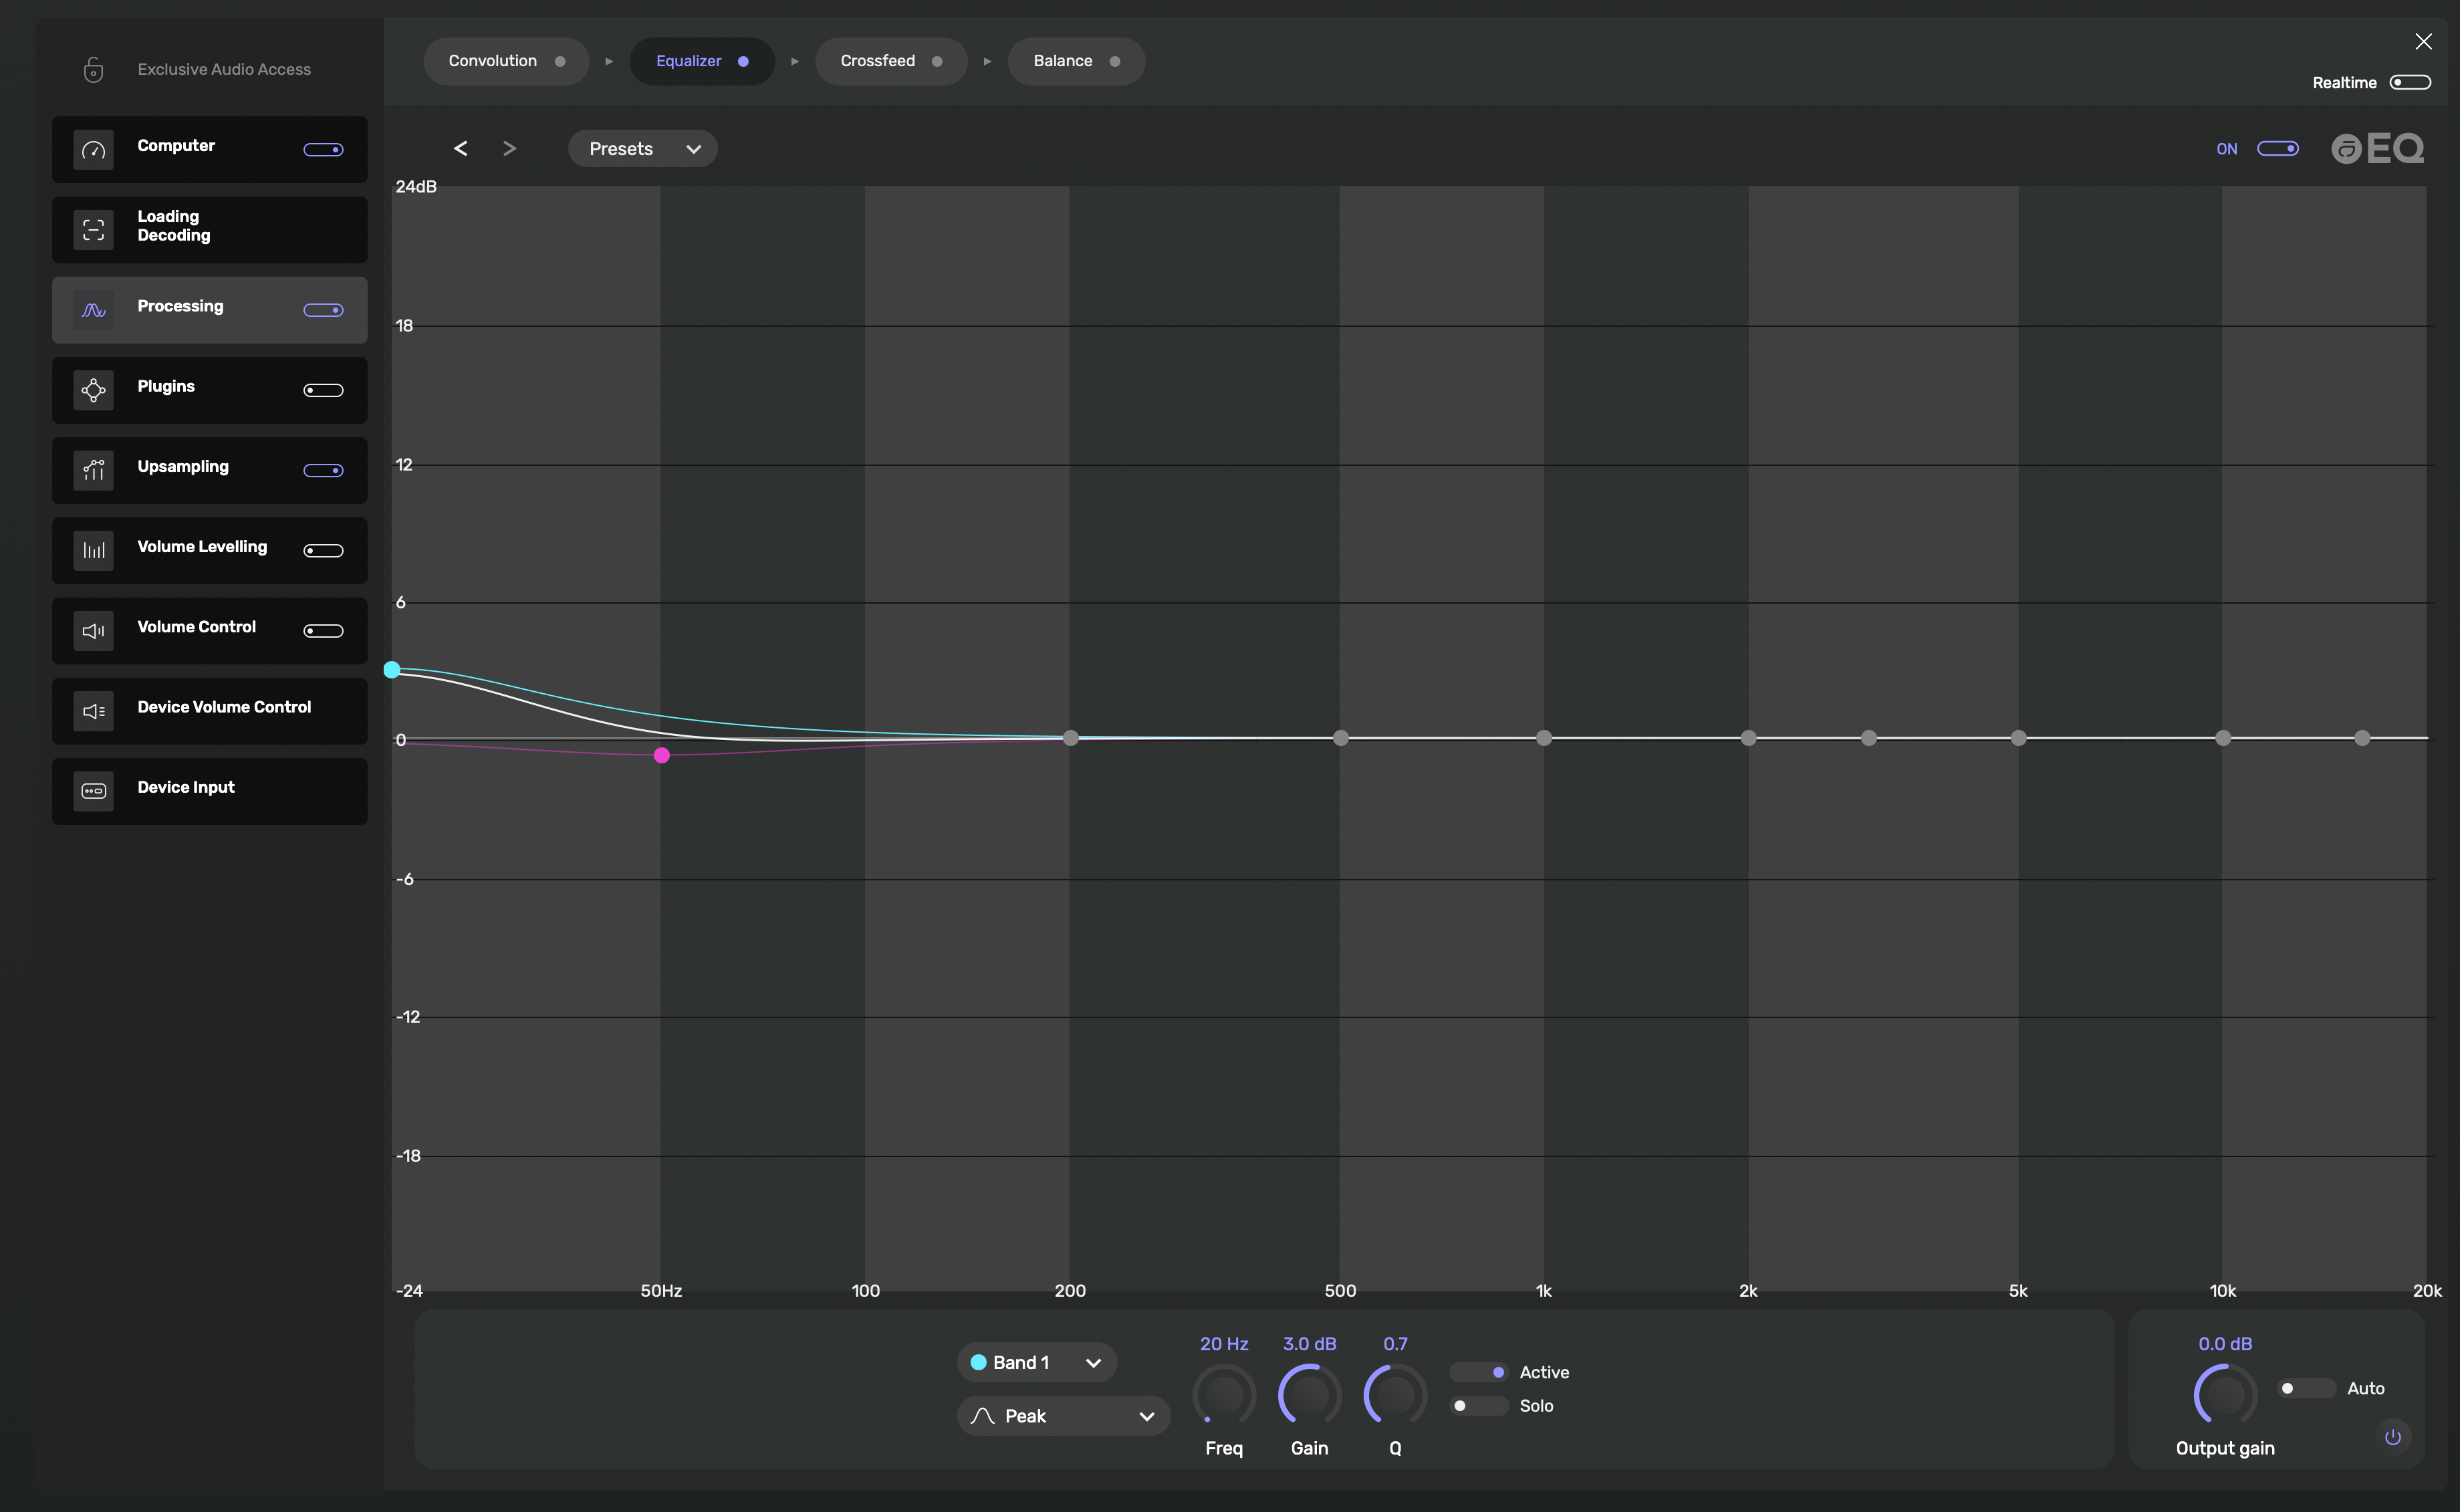This screenshot has height=1512, width=2460.
Task: Click the Device Volume Control speaker icon
Action: tap(93, 711)
